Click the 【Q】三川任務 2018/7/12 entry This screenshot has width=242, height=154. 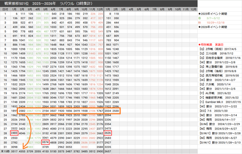click(216, 53)
